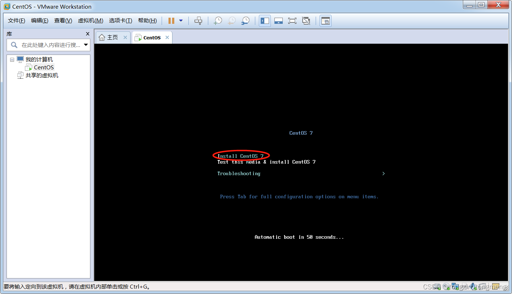Open the power options dropdown arrow
This screenshot has height=294, width=512.
tap(181, 21)
